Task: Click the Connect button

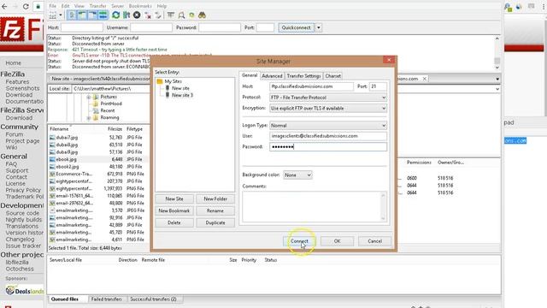Action: pyautogui.click(x=299, y=241)
